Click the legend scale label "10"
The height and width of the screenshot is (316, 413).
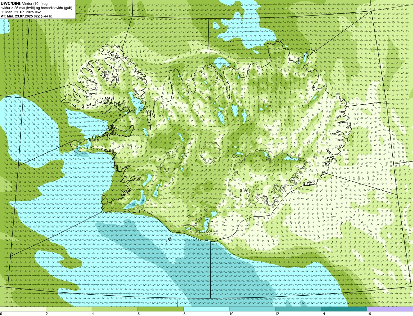231,314
